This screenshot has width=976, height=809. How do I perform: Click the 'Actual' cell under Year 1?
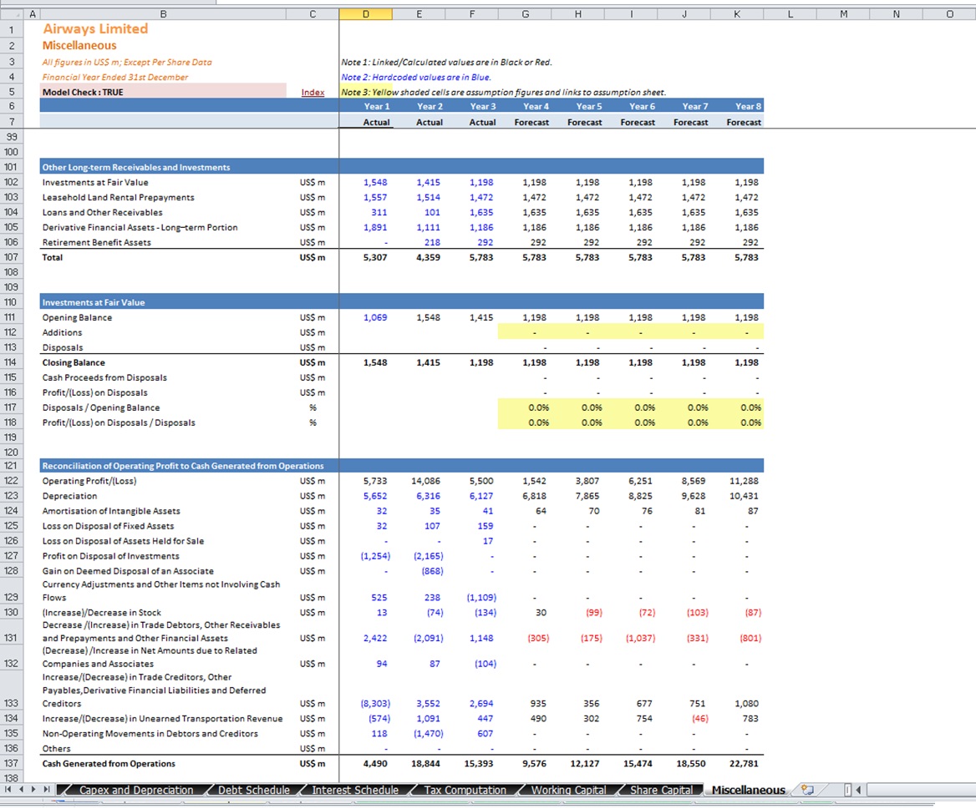click(x=365, y=122)
